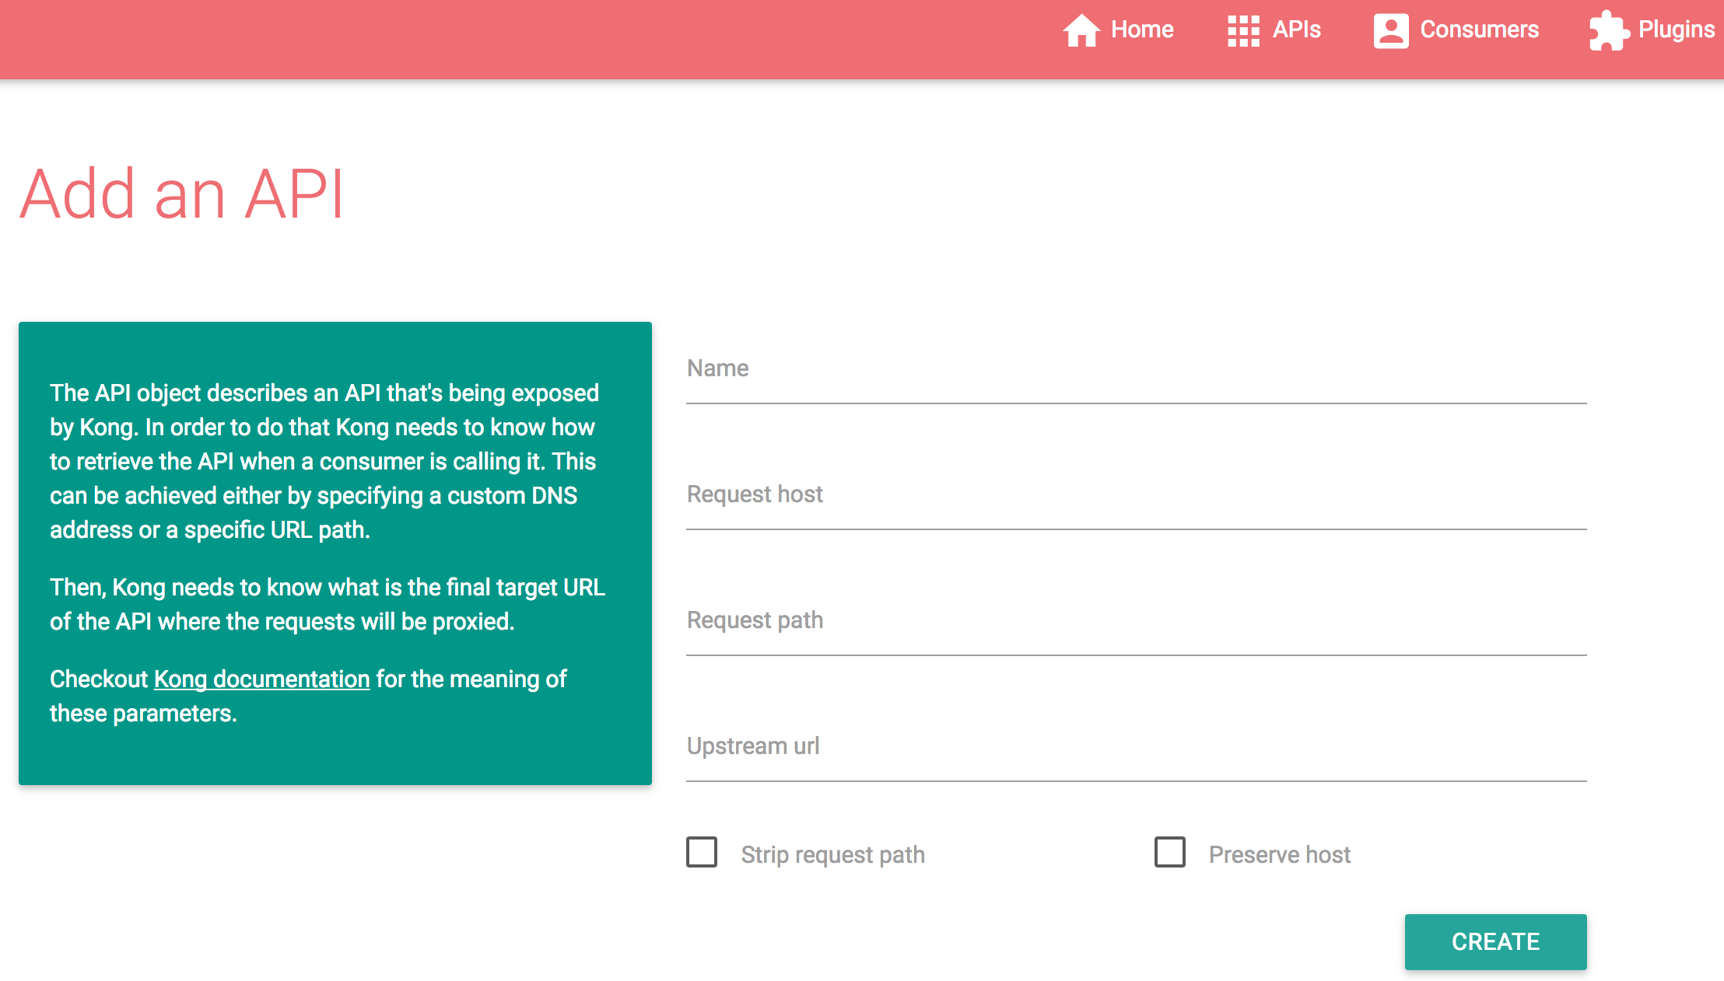Viewport: 1724px width, 981px height.
Task: Click the Home house icon
Action: tap(1081, 31)
